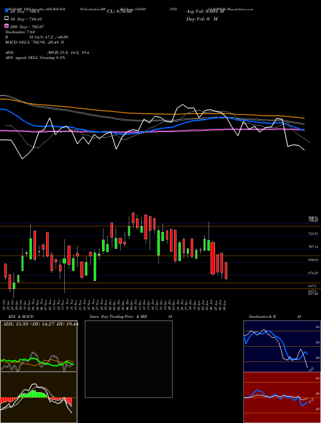The width and height of the screenshot is (321, 423).
Task: Click the blue 20 Day legend swatch
Action: (x=6, y=10)
